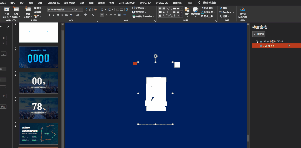
Task: Click the 查找 find button
Action: coord(224,8)
